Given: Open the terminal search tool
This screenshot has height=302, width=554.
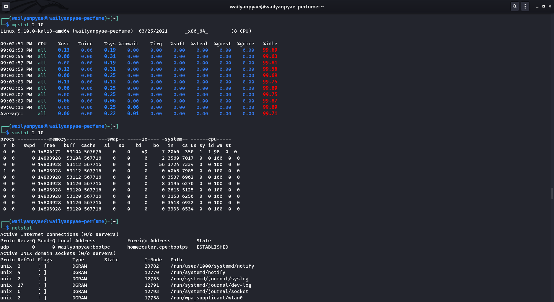Looking at the screenshot, I should pyautogui.click(x=514, y=6).
